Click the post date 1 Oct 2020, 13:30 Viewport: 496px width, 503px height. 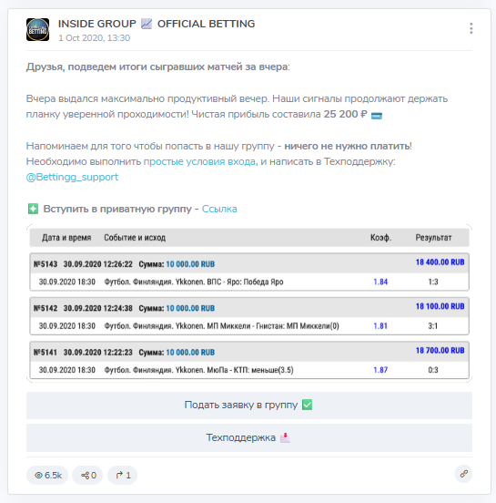95,38
